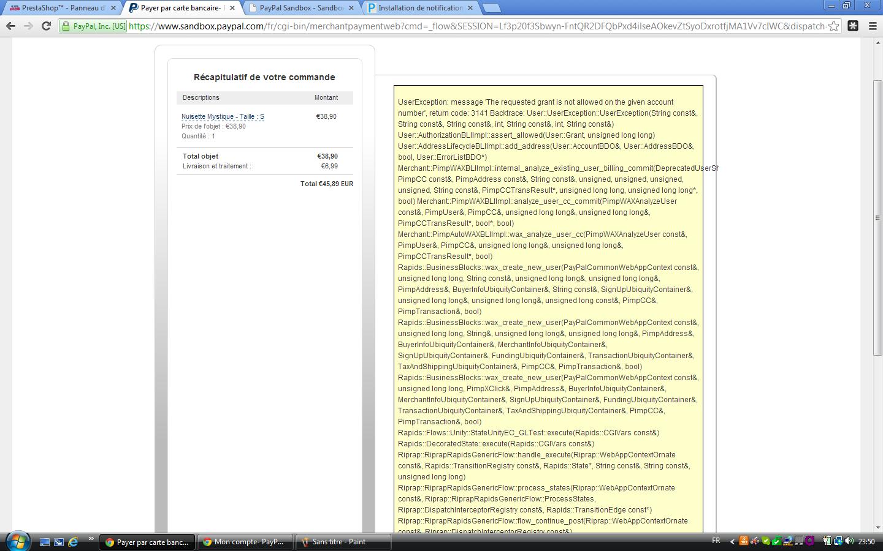This screenshot has height=551, width=883.
Task: Expand the quick launch overflow chevron
Action: [x=91, y=539]
